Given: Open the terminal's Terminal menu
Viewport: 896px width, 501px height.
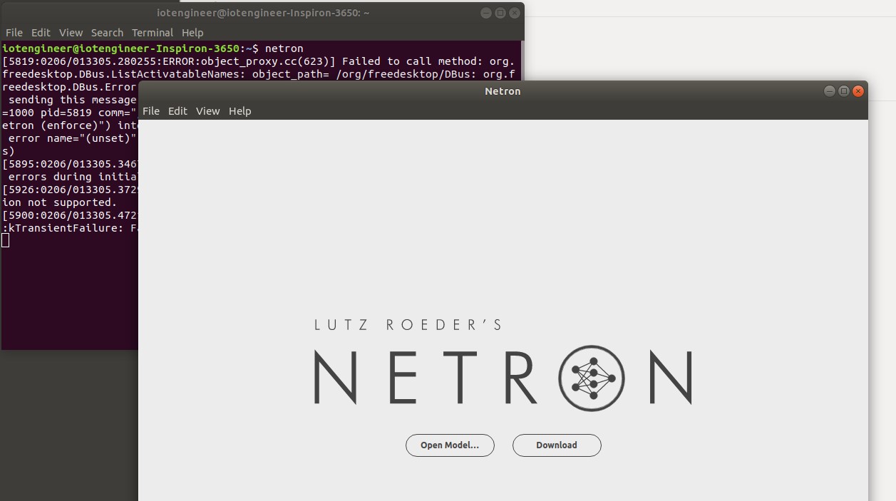Looking at the screenshot, I should coord(152,32).
